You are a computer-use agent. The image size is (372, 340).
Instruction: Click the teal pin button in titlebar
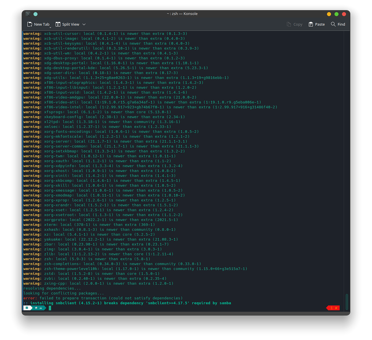[36, 14]
